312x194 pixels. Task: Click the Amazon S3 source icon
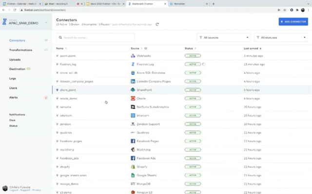click(x=133, y=192)
